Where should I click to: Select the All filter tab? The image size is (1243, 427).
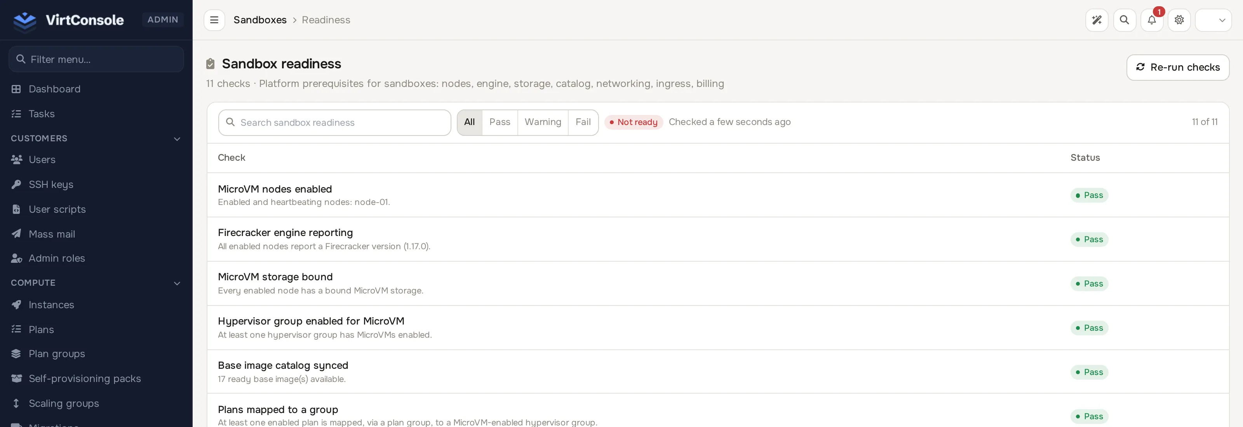click(x=470, y=122)
